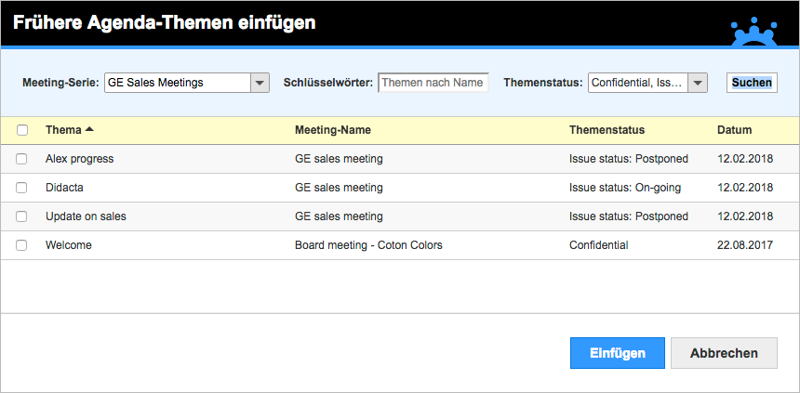This screenshot has width=800, height=393.
Task: Select the Didacta topic row text
Action: (x=64, y=188)
